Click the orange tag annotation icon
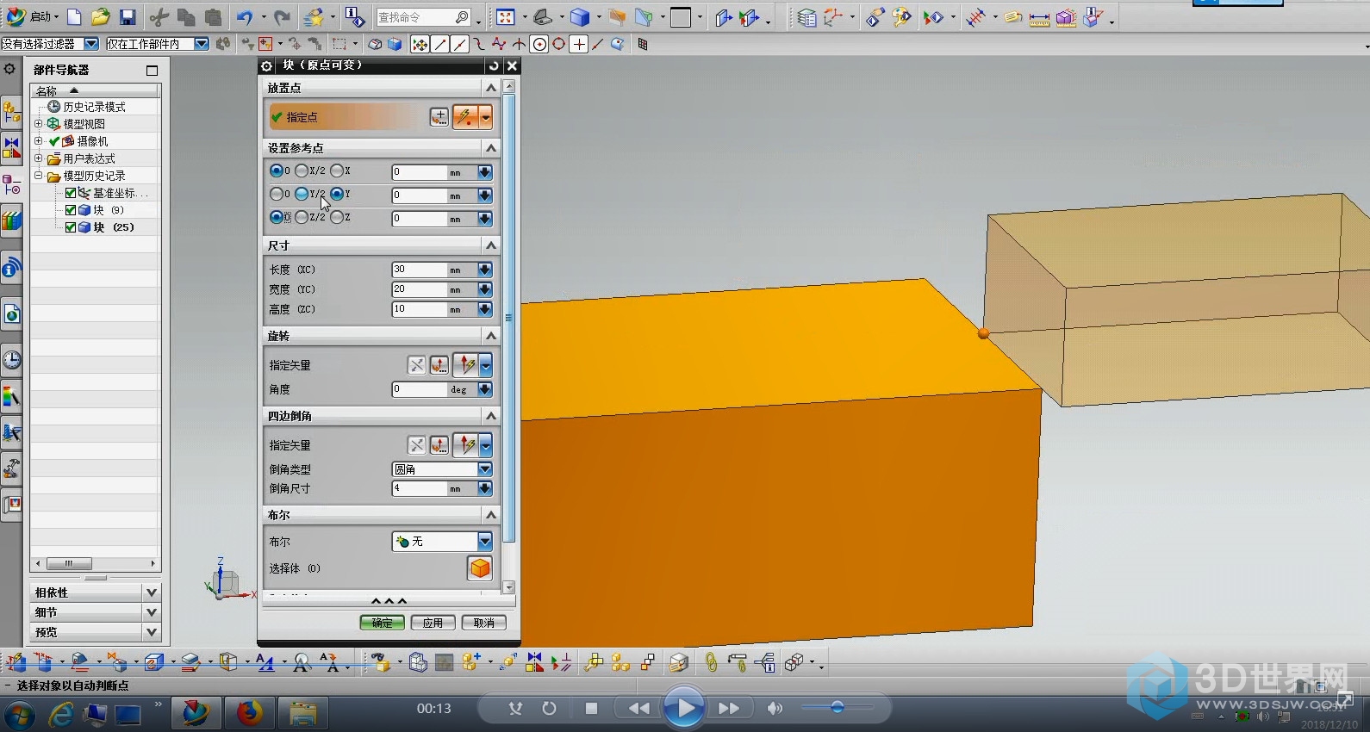Viewport: 1370px width, 732px height. (1013, 18)
